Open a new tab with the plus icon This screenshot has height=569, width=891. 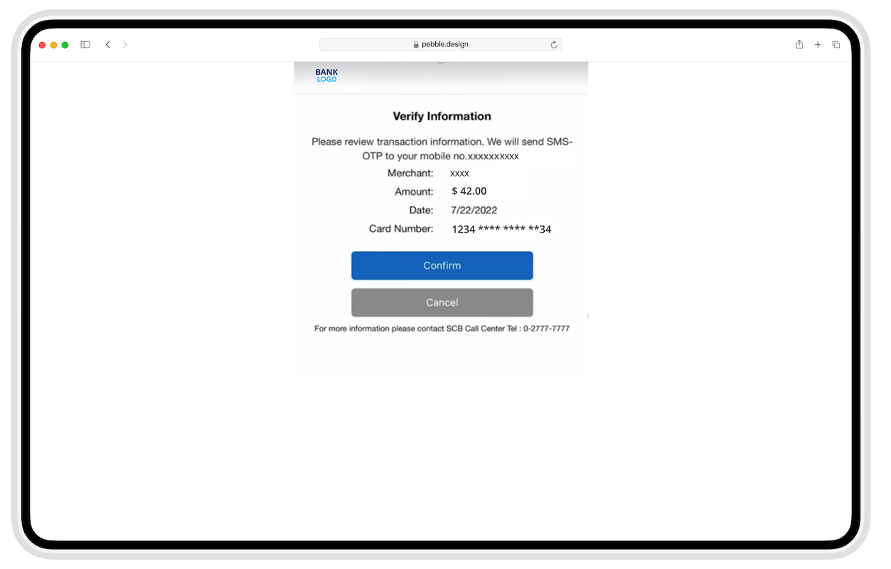click(x=818, y=45)
